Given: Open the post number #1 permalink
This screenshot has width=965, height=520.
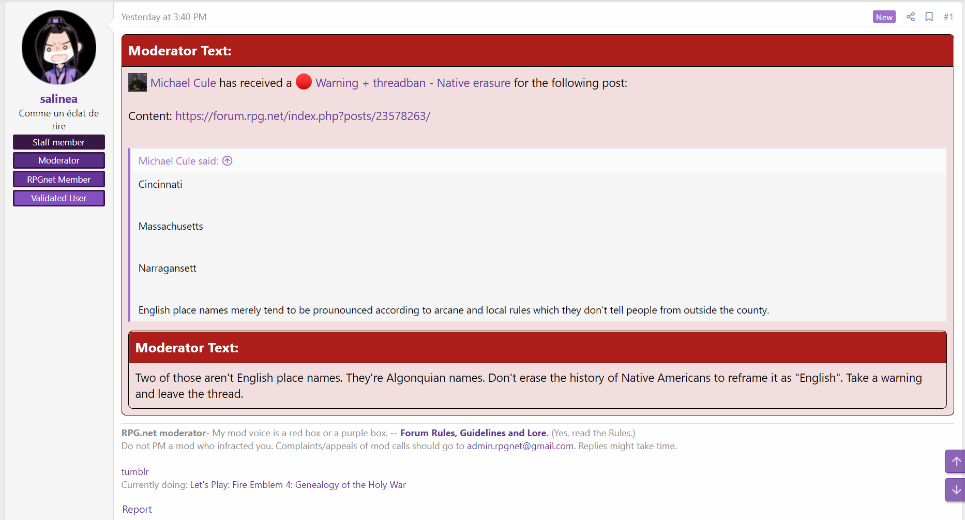Looking at the screenshot, I should pos(948,17).
